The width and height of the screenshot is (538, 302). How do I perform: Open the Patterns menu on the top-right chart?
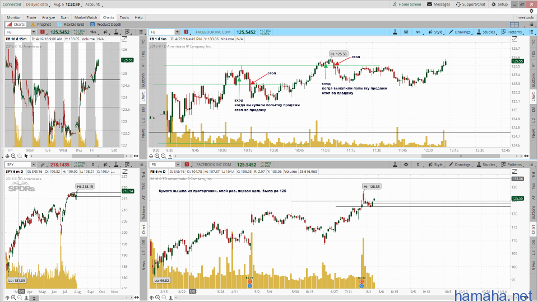(x=512, y=32)
